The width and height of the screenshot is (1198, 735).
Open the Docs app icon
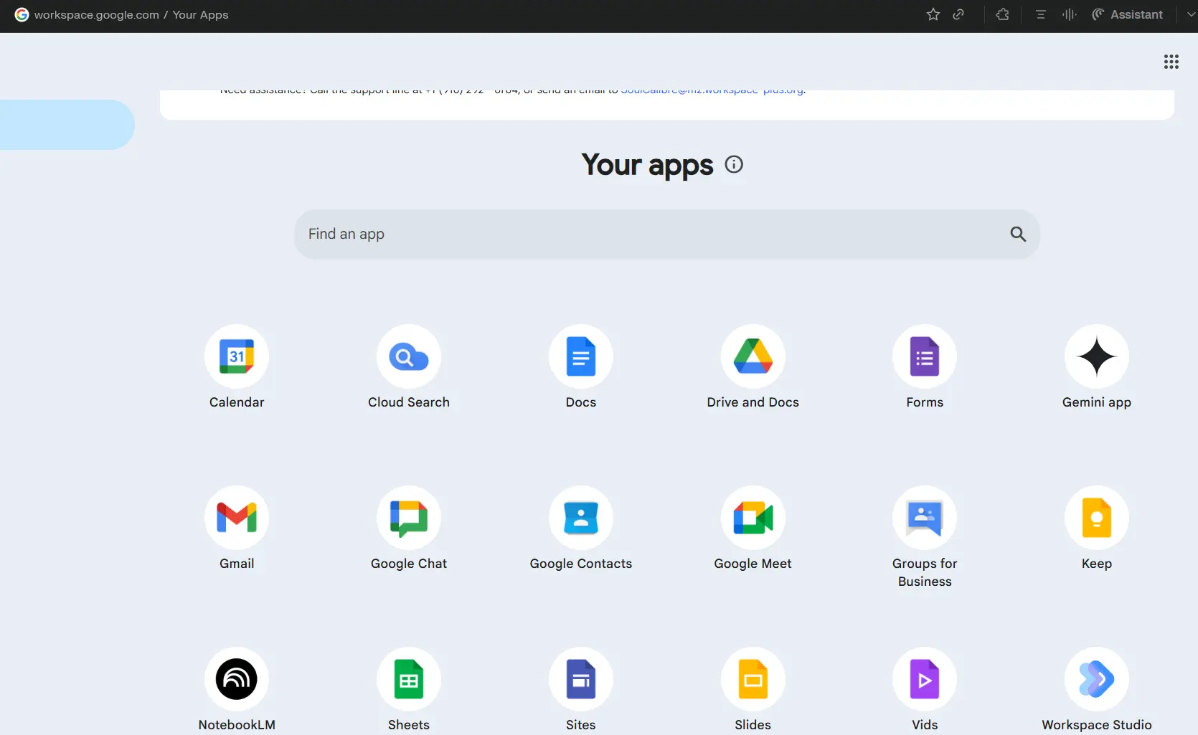coord(581,356)
